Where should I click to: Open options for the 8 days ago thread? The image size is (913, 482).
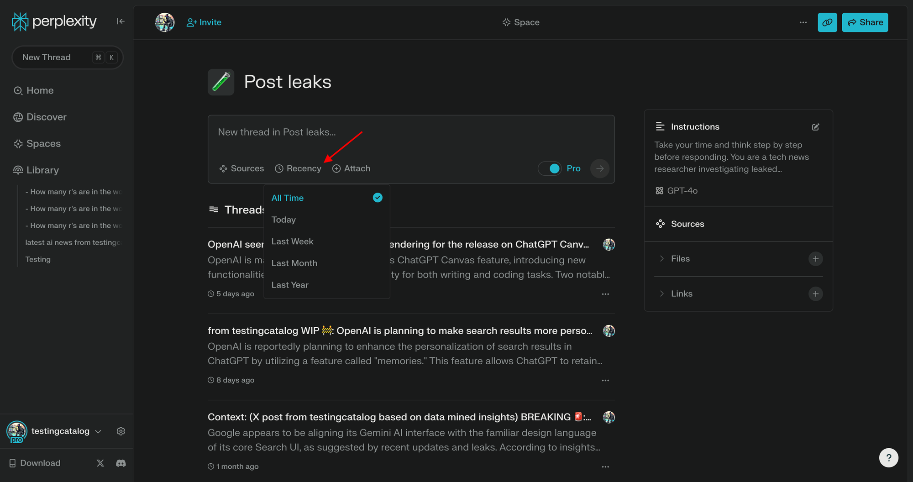click(605, 380)
